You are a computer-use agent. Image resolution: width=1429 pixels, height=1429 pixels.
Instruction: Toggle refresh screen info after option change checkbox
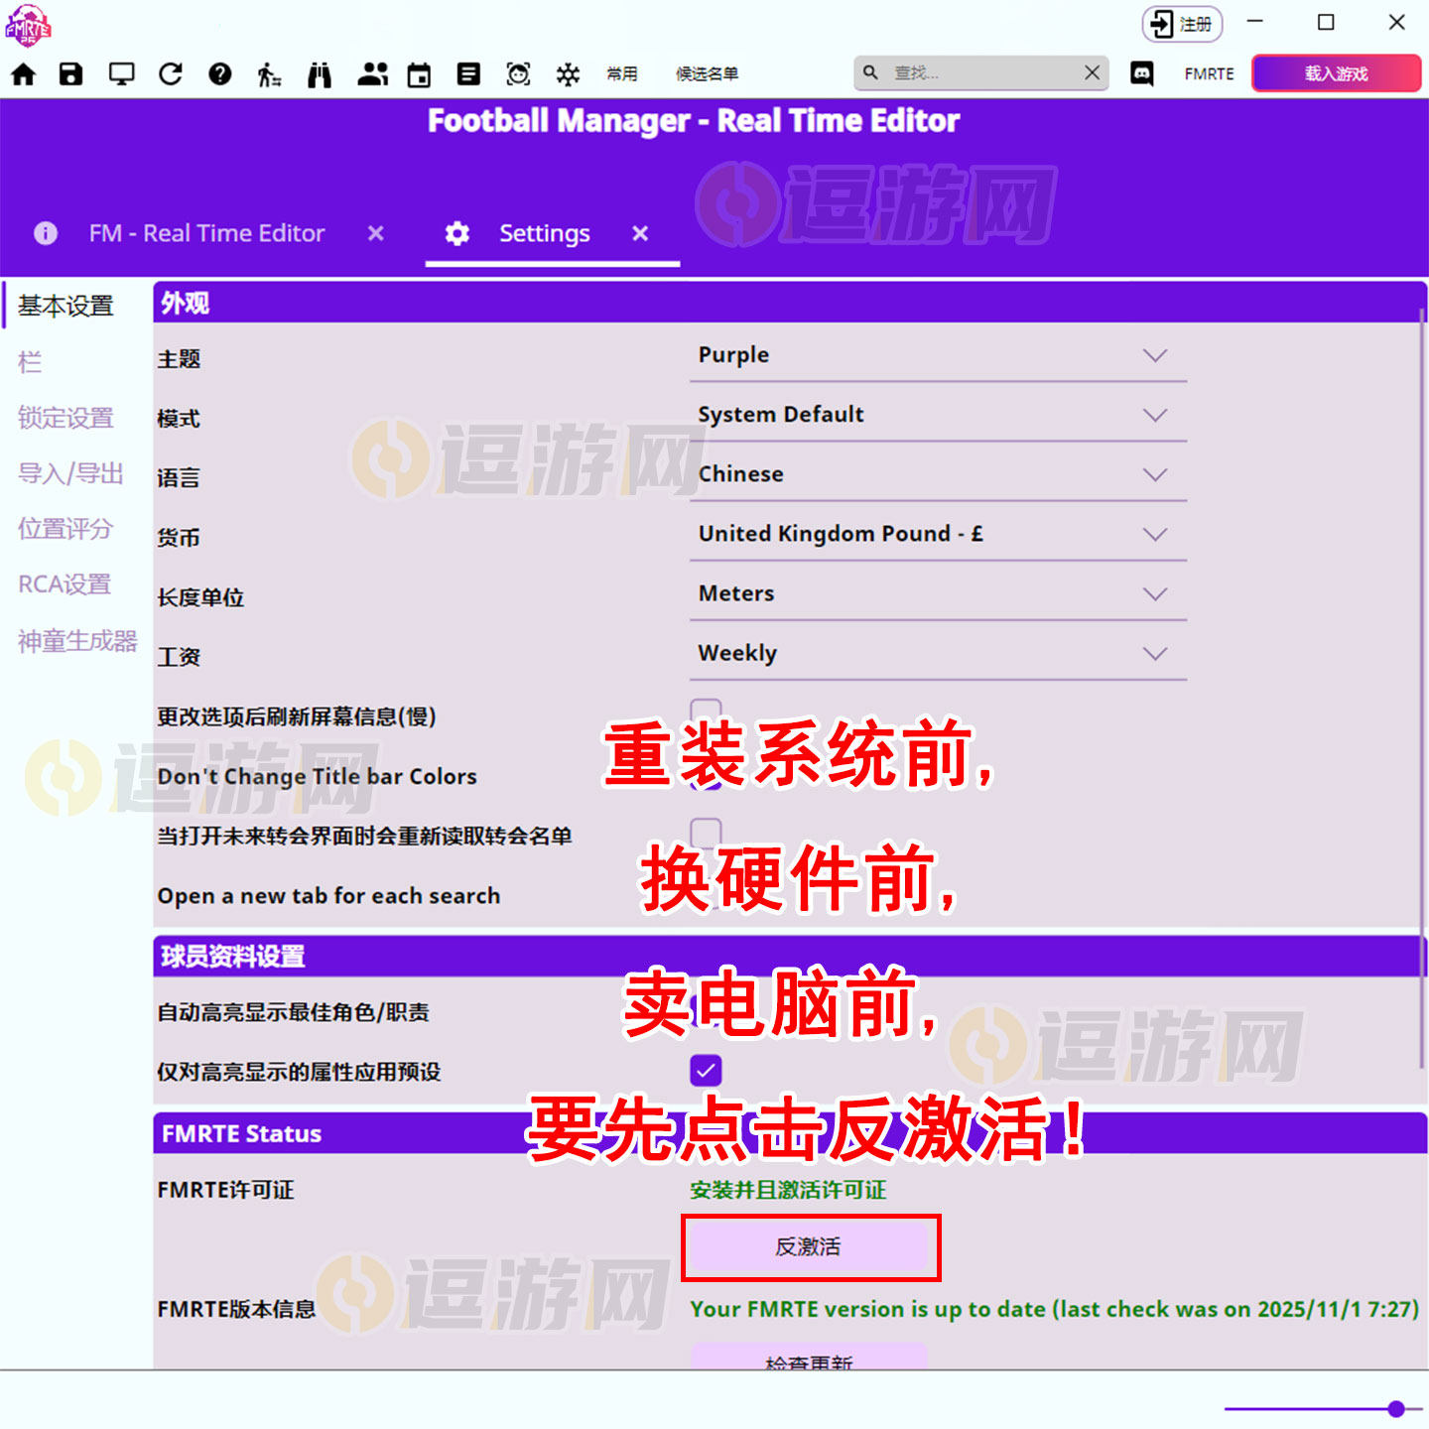706,713
